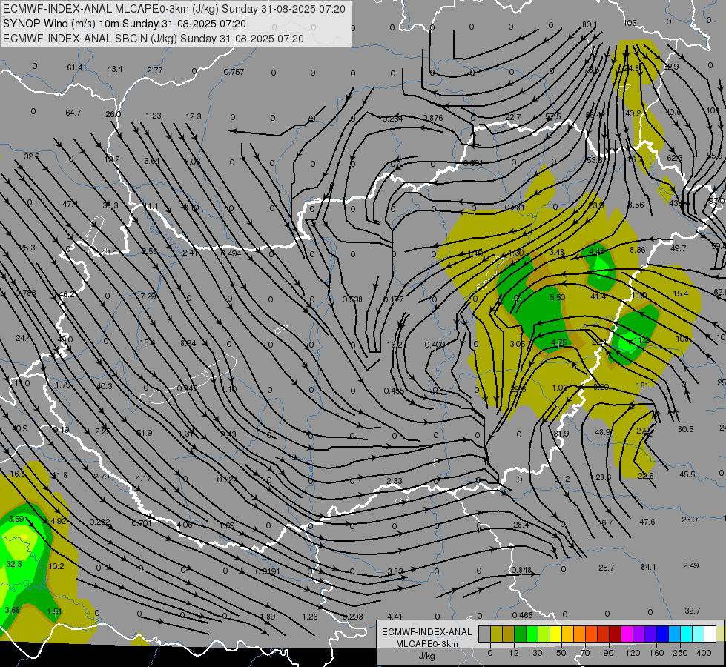Select the white legend swatch
This screenshot has height=667, width=726.
coord(710,634)
